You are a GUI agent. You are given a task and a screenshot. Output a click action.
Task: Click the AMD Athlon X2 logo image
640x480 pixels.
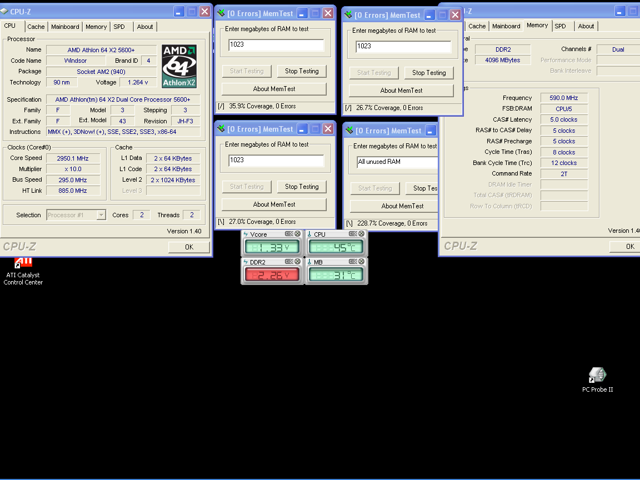click(x=179, y=66)
